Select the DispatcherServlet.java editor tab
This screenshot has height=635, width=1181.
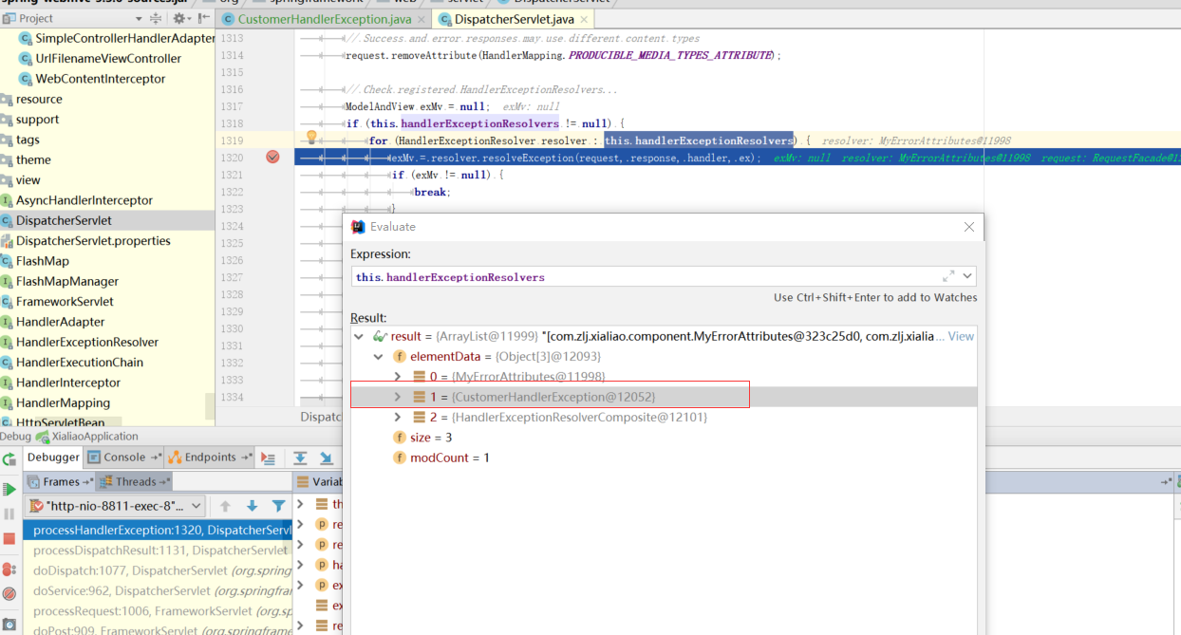pos(514,19)
